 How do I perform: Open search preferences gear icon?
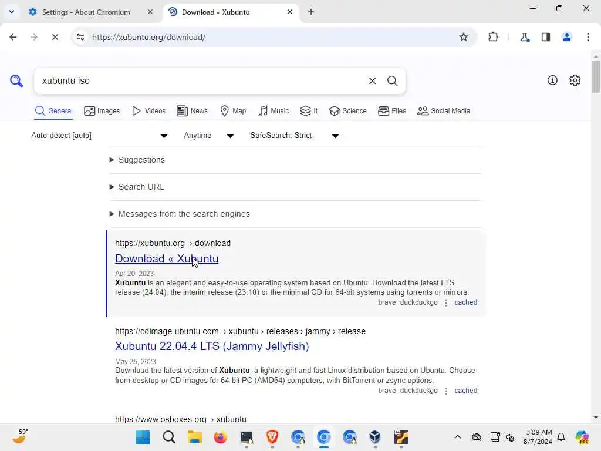tap(575, 80)
